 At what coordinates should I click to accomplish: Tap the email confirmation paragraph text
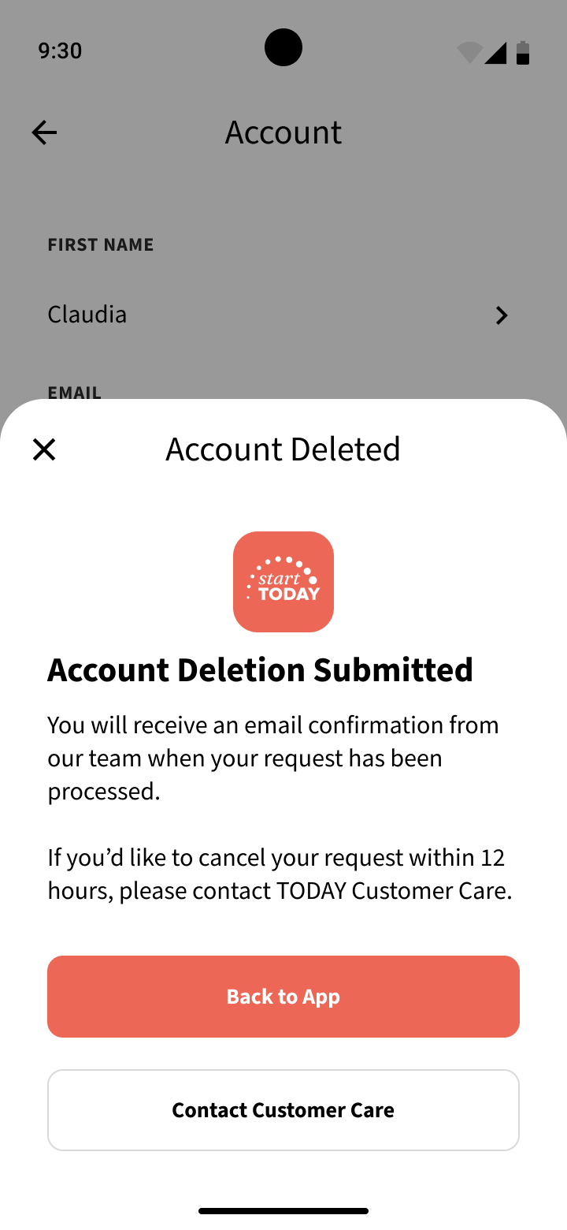coord(272,758)
